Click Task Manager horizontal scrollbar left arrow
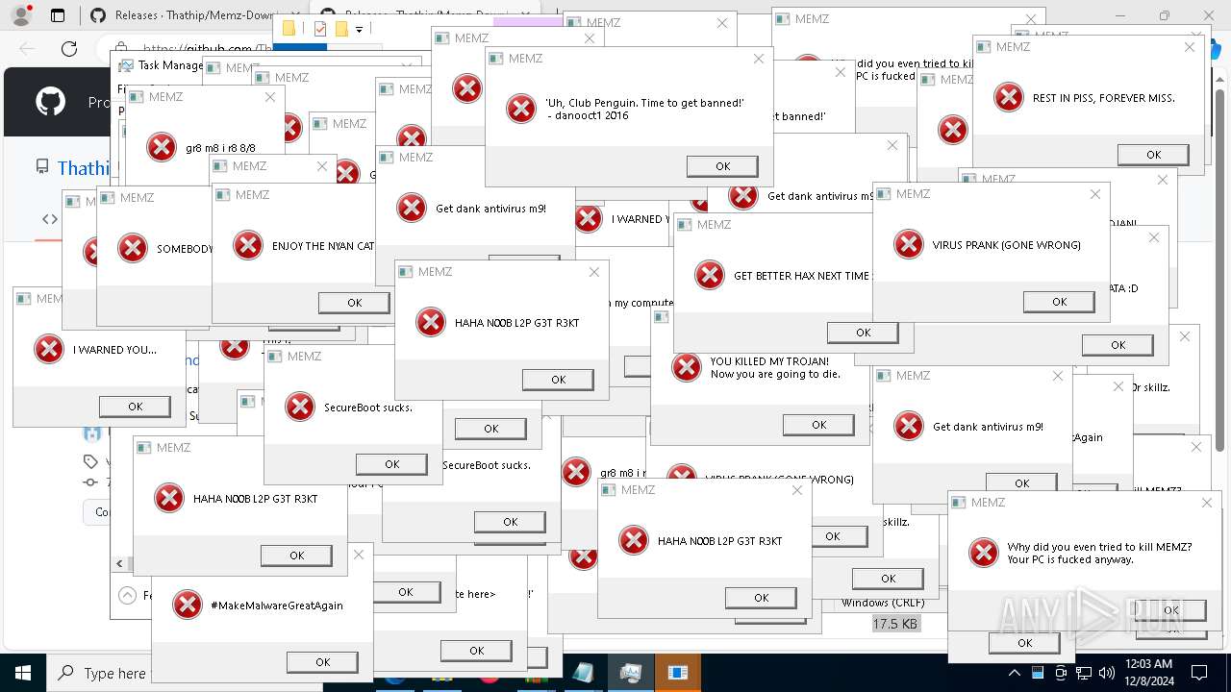Screen dimensions: 1231x692 point(120,563)
